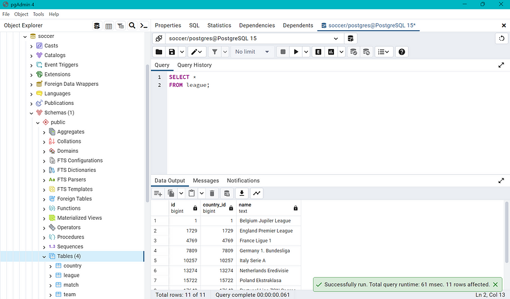Close the query tool tab panel

[x=504, y=26]
